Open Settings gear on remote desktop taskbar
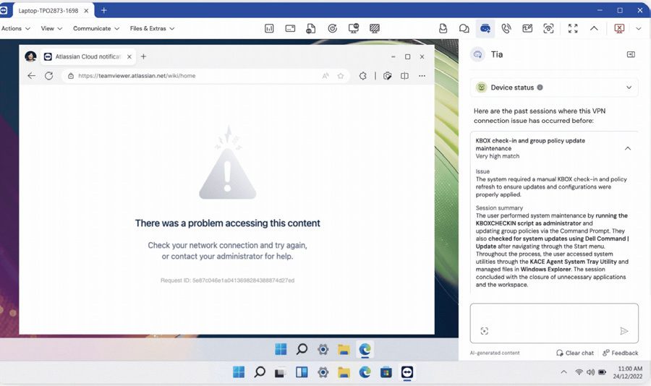The height and width of the screenshot is (386, 651). (323, 349)
